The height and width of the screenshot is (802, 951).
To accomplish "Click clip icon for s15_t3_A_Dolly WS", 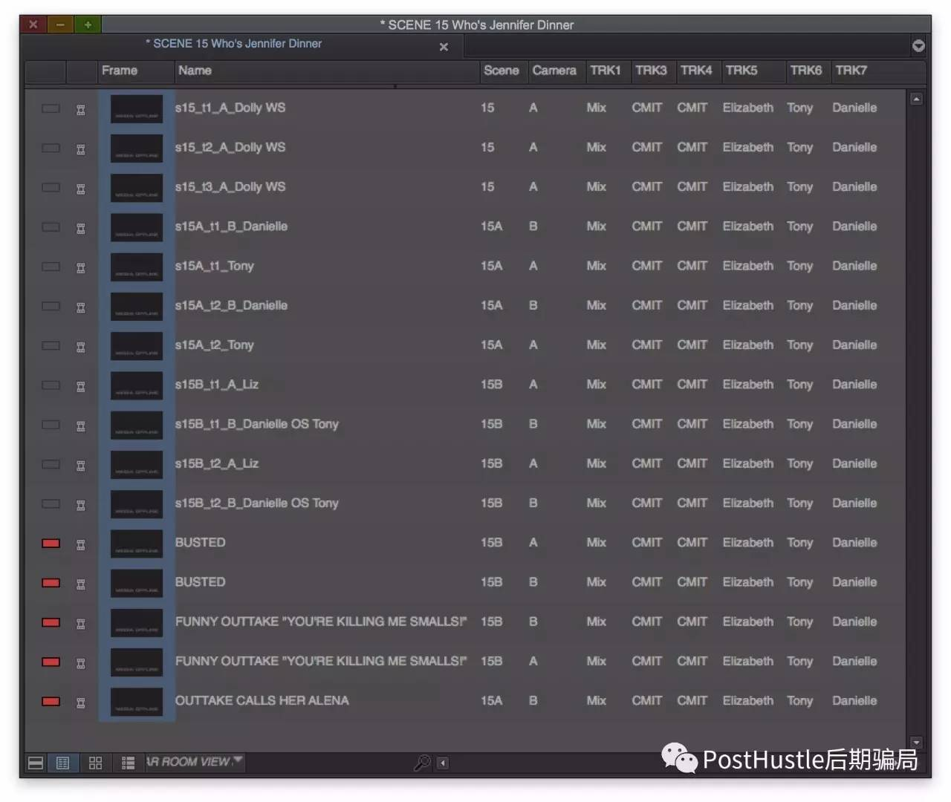I will [81, 189].
